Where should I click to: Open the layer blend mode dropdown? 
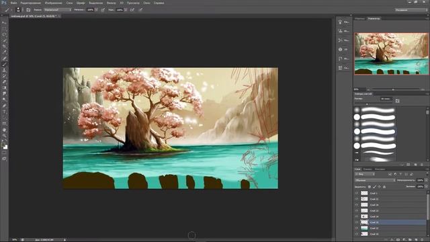point(375,180)
